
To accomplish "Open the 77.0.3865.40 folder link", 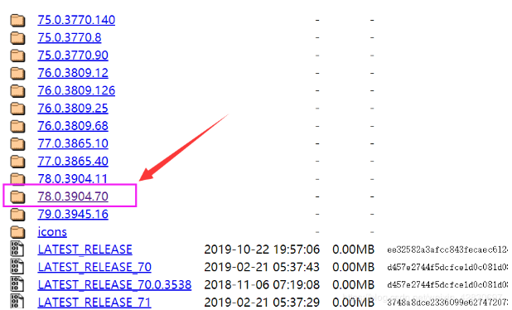I will click(73, 161).
